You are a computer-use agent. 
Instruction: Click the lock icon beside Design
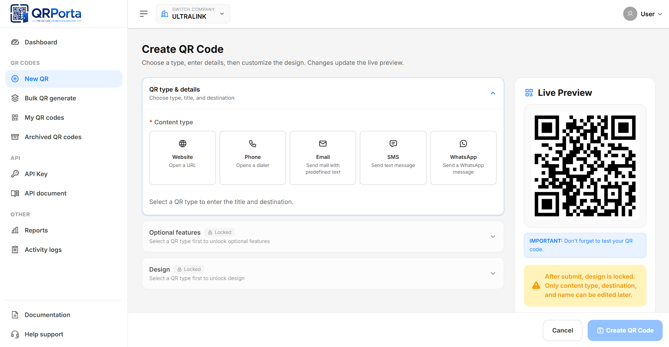(x=179, y=269)
